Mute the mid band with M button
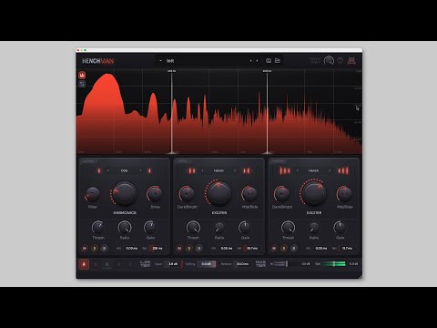Screen dimensions: 437x328 (179, 248)
